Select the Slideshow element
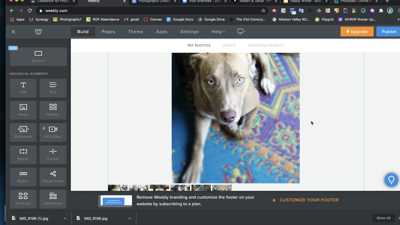This screenshot has width=400, height=225. (23, 132)
